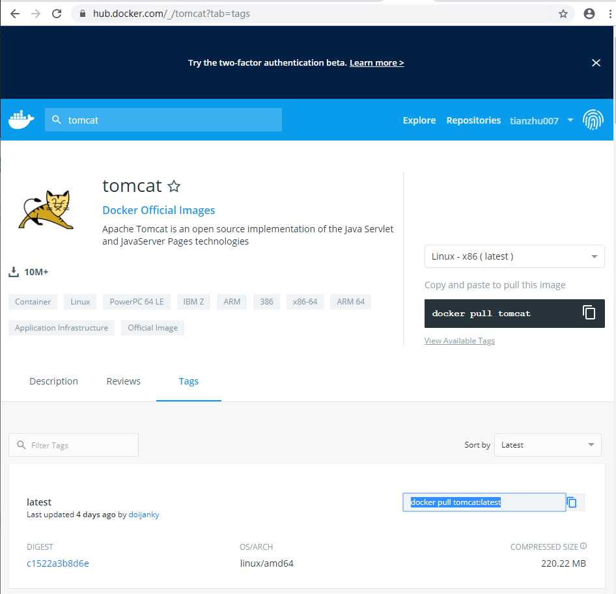Image resolution: width=616 pixels, height=594 pixels.
Task: Select the PowerPC 64 LE chip
Action: (x=136, y=301)
